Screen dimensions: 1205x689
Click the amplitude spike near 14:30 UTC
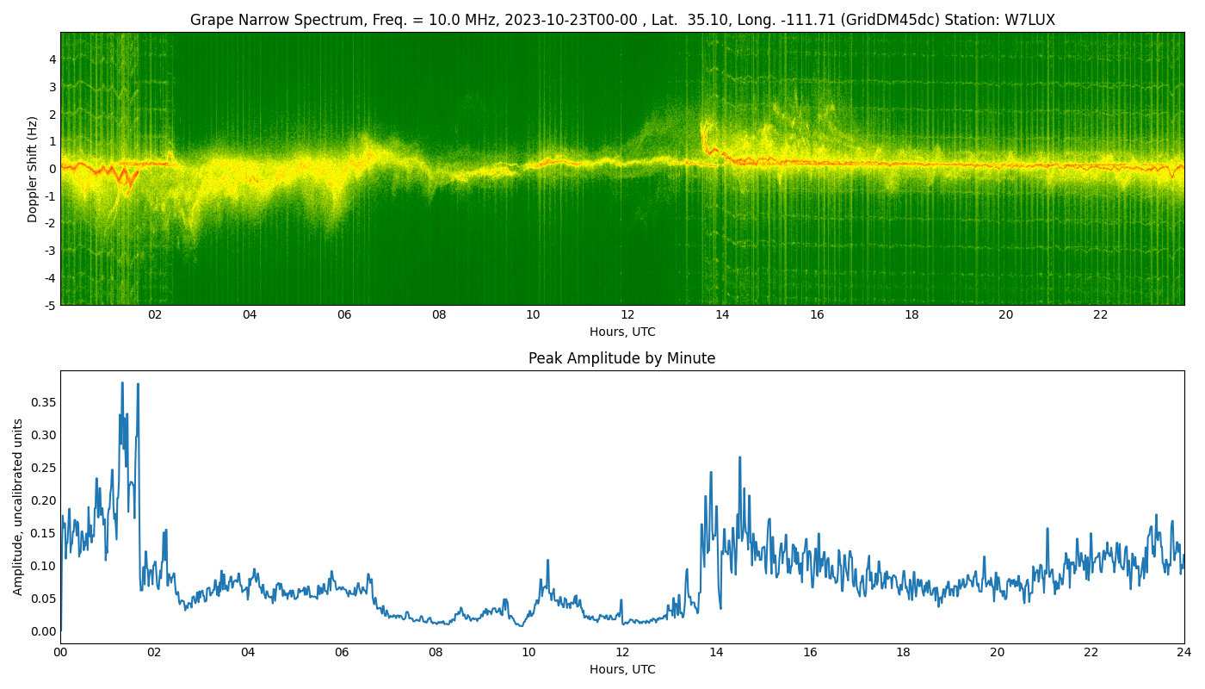click(739, 458)
